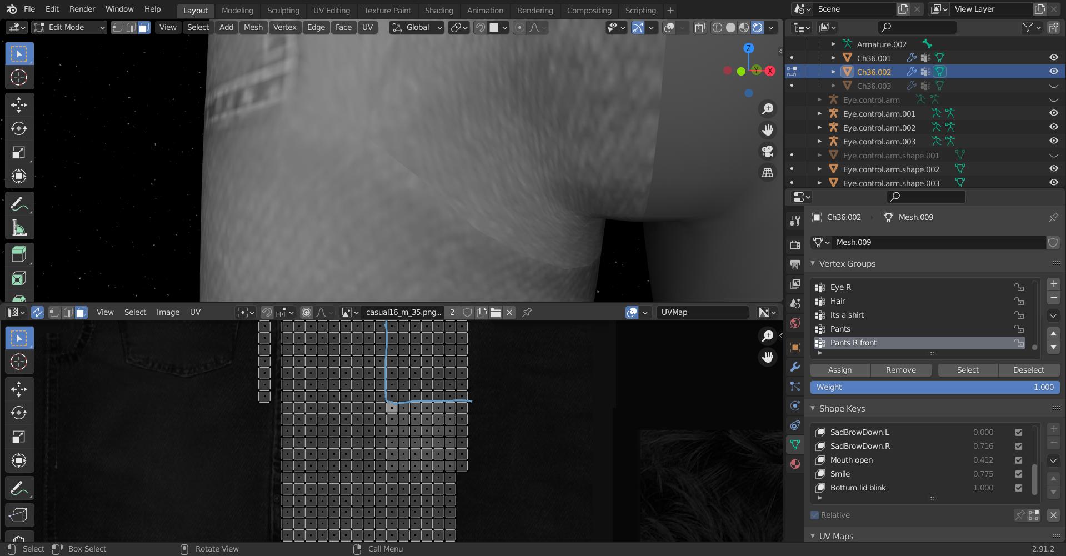
Task: Enable vertex select mode in 3D viewport
Action: (x=117, y=27)
